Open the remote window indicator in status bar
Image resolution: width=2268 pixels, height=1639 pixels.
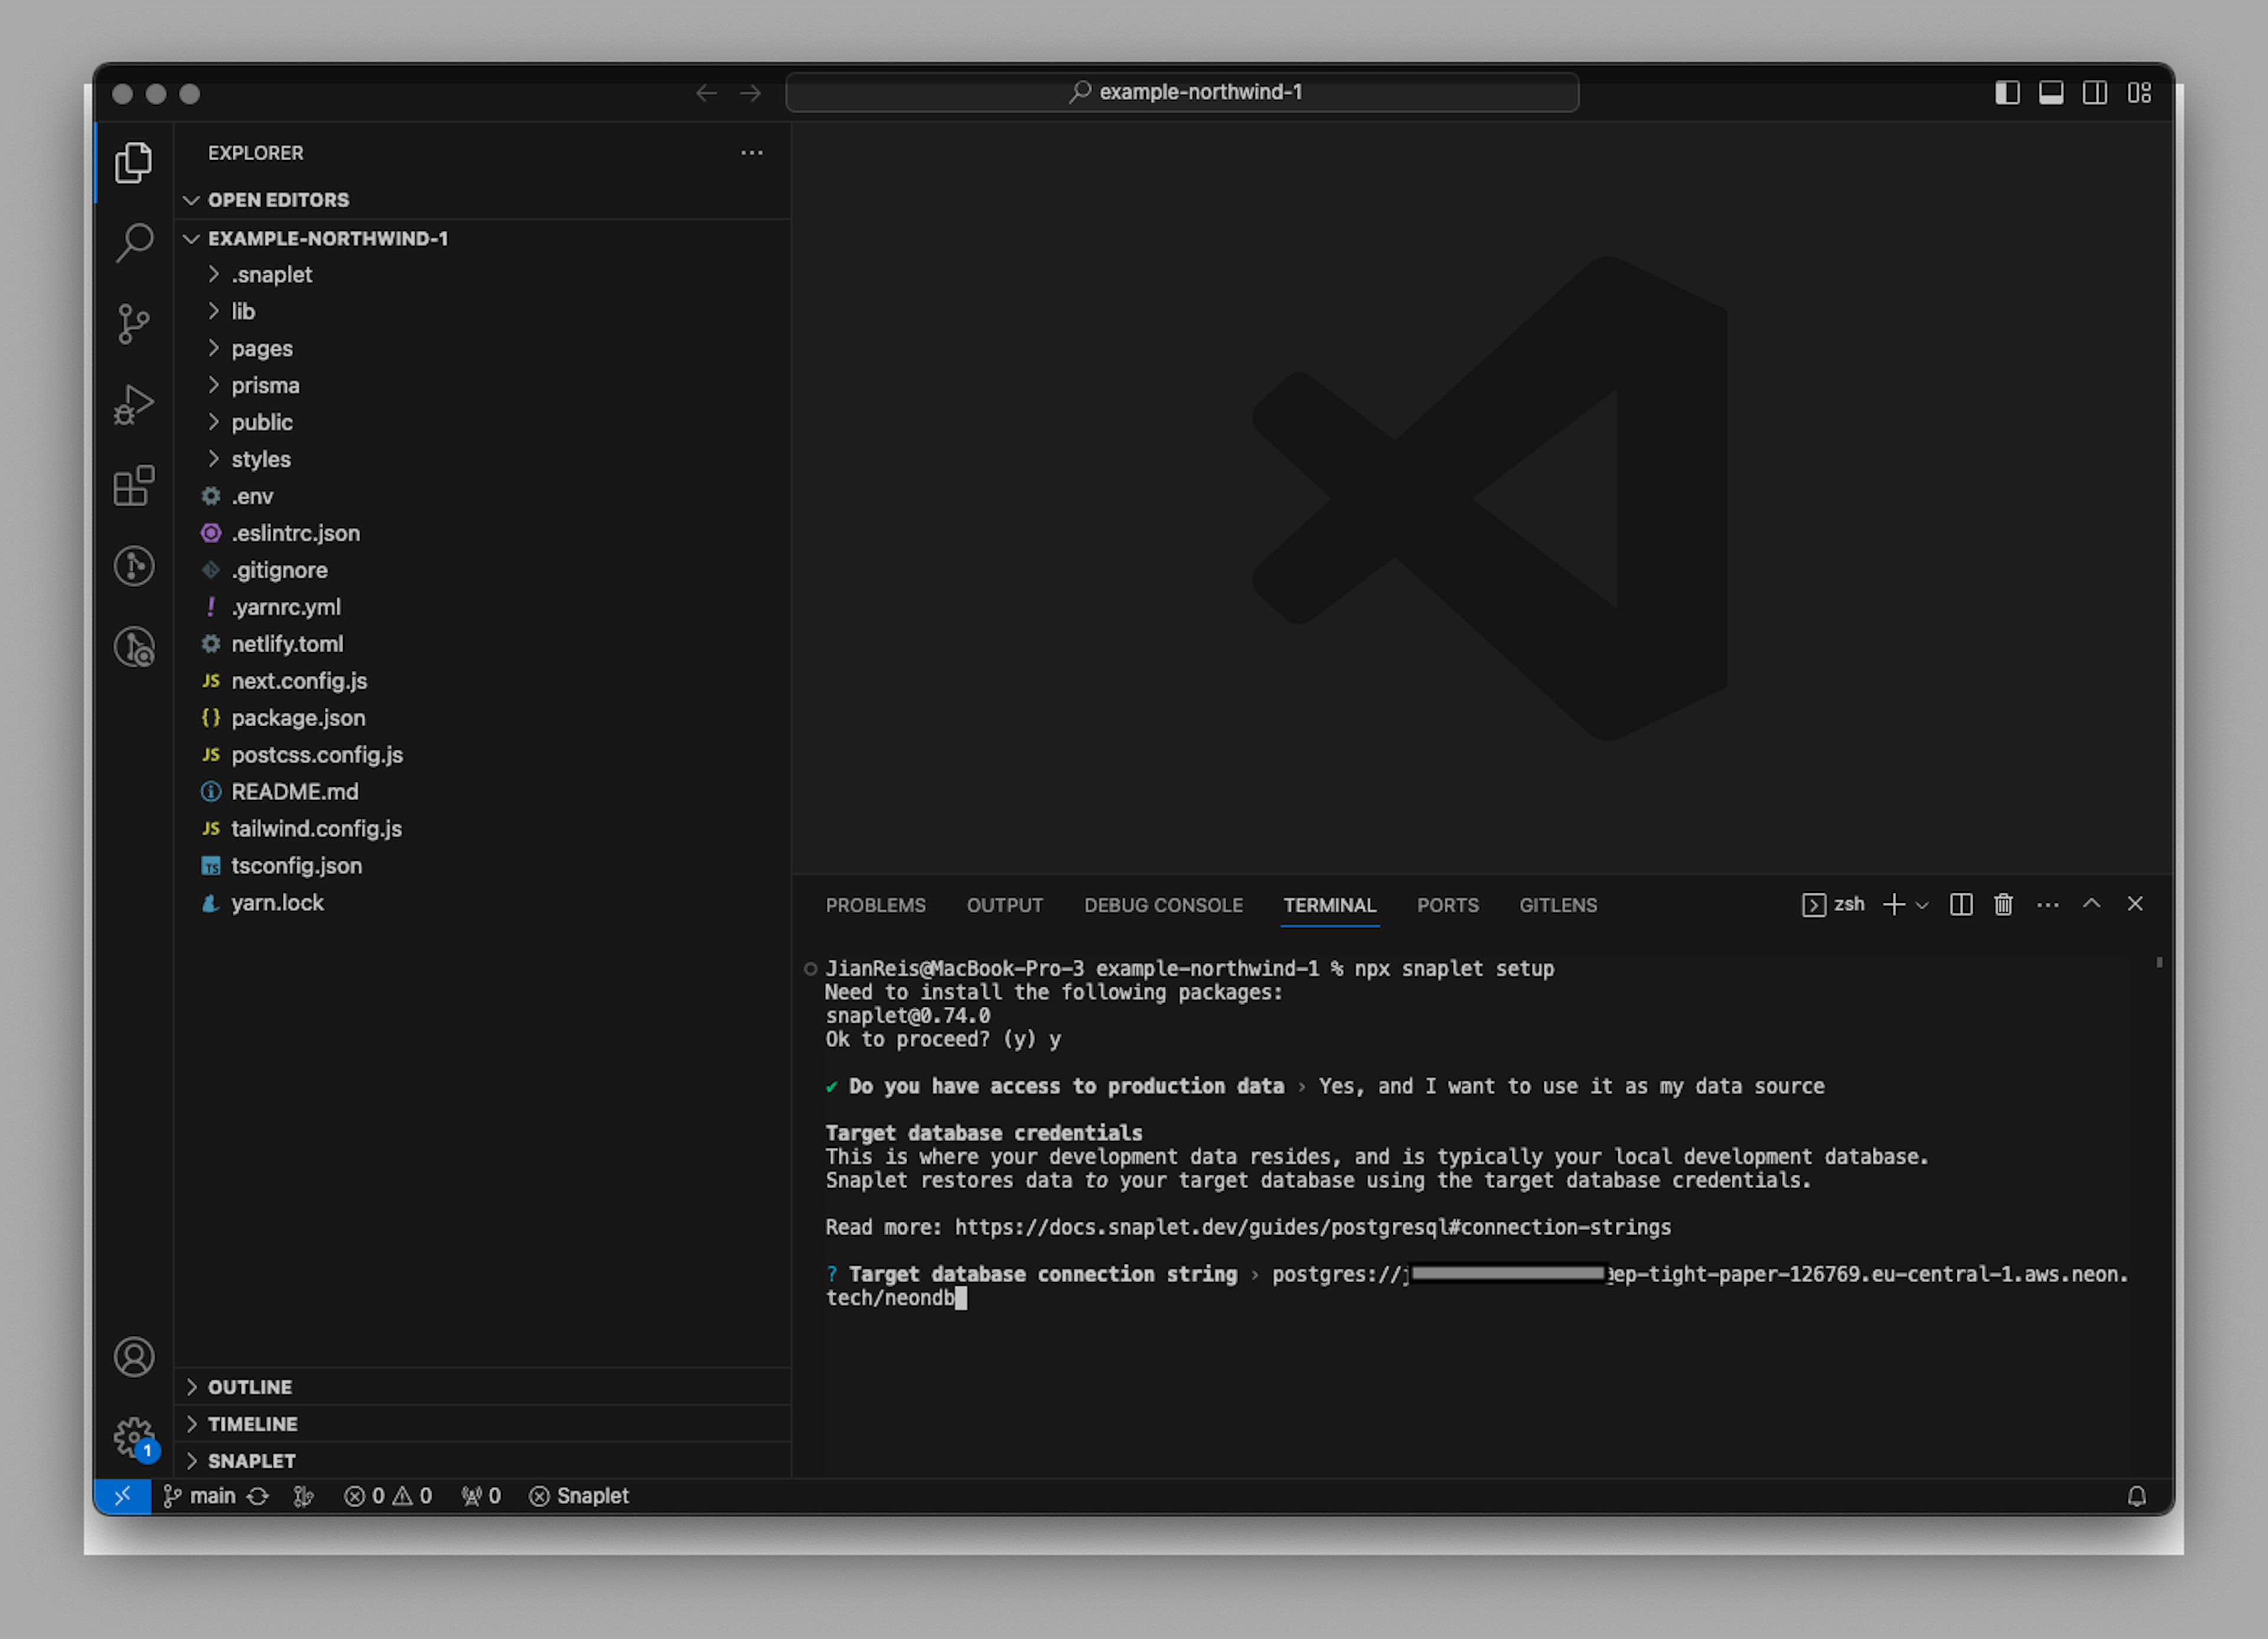[x=122, y=1496]
